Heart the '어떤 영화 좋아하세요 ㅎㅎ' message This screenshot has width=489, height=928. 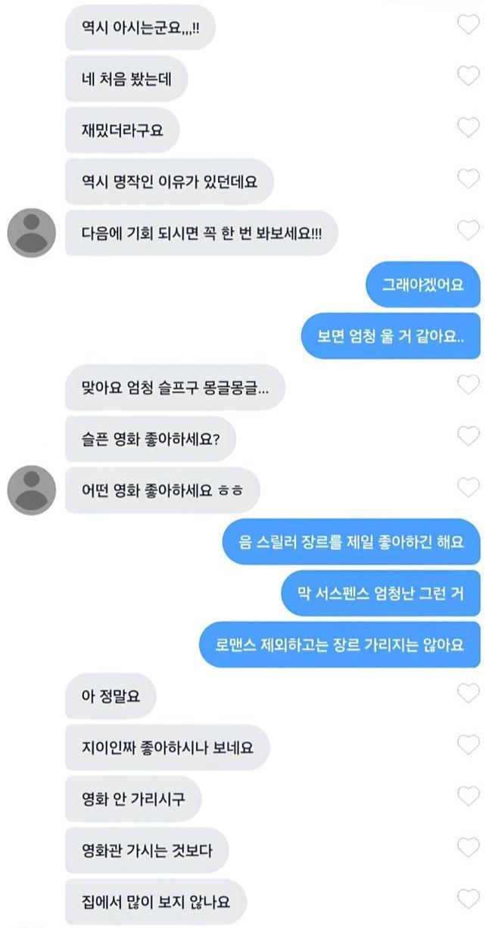coord(469,487)
